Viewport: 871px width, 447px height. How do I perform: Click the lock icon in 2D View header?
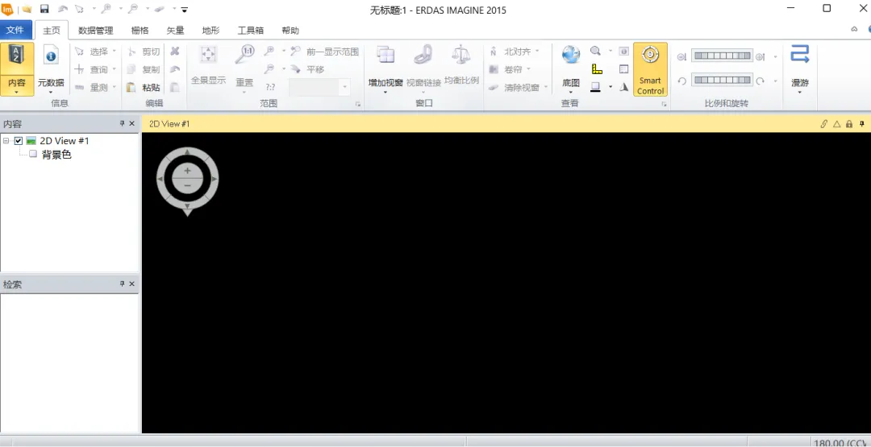[x=849, y=124]
